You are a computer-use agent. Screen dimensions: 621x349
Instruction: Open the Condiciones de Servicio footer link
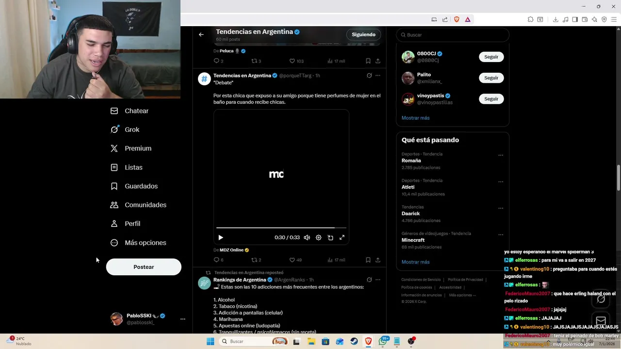click(421, 280)
